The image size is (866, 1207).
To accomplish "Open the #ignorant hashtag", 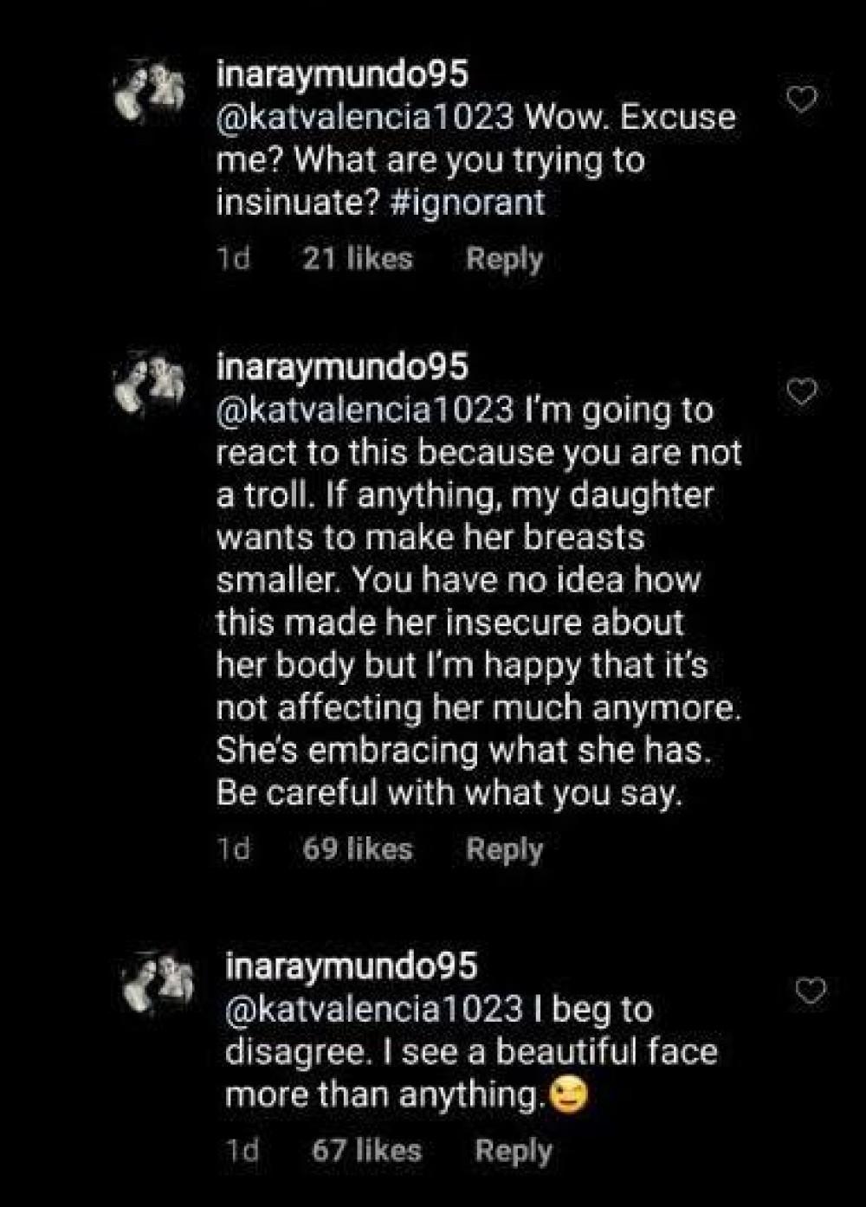I will [475, 203].
